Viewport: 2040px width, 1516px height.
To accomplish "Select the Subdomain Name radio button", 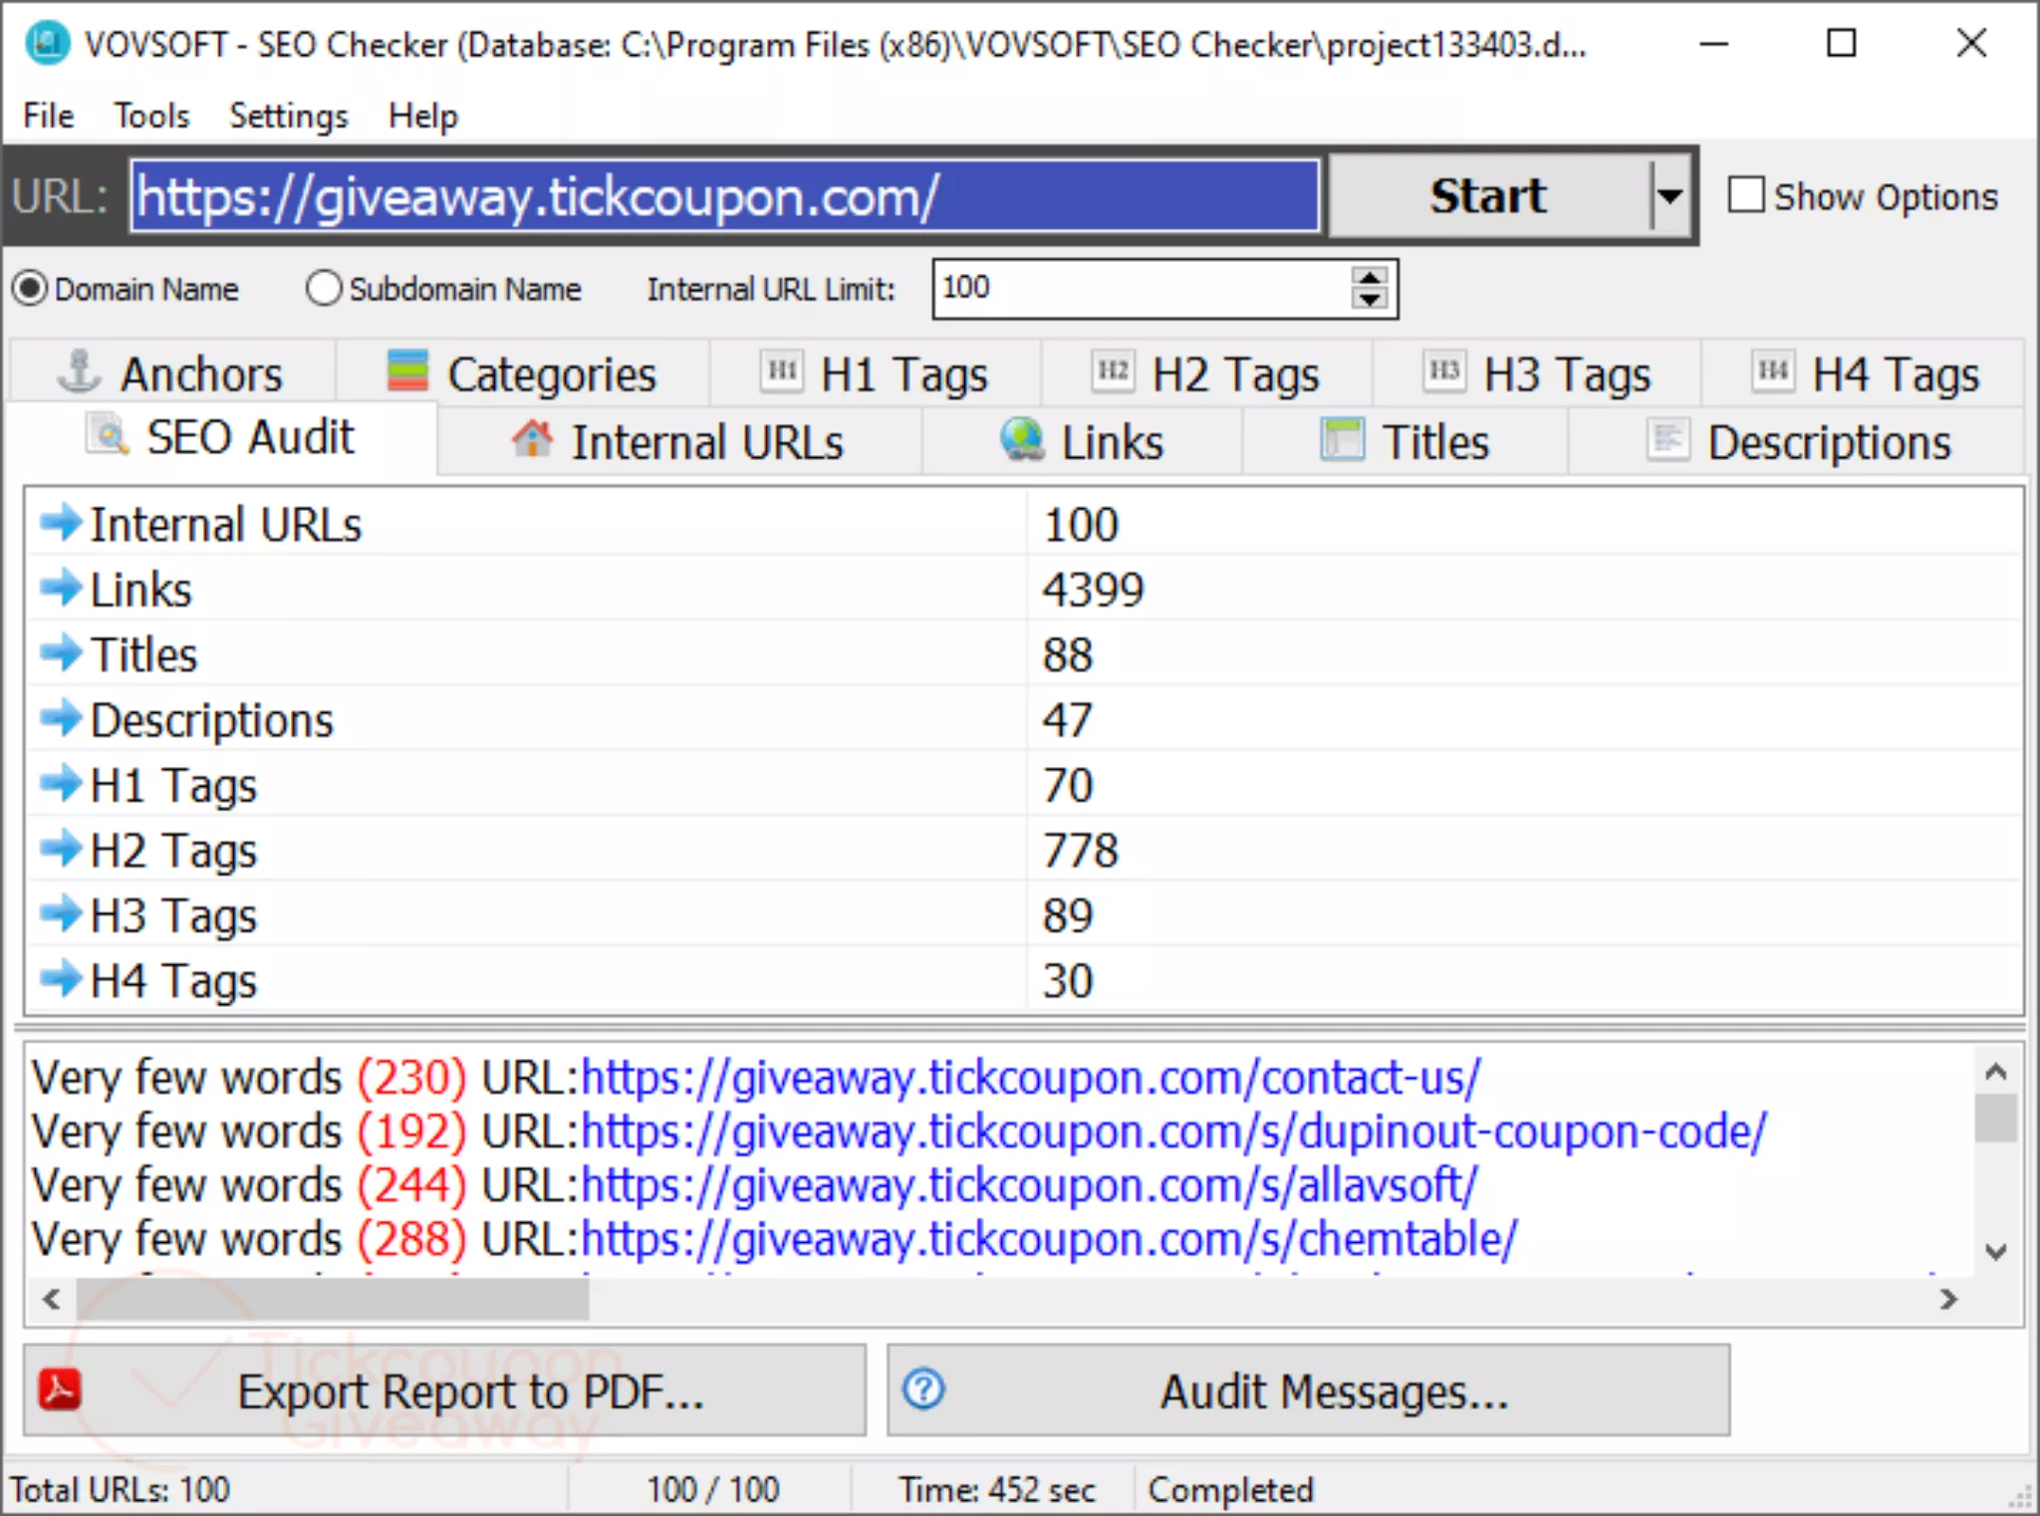I will 323,289.
